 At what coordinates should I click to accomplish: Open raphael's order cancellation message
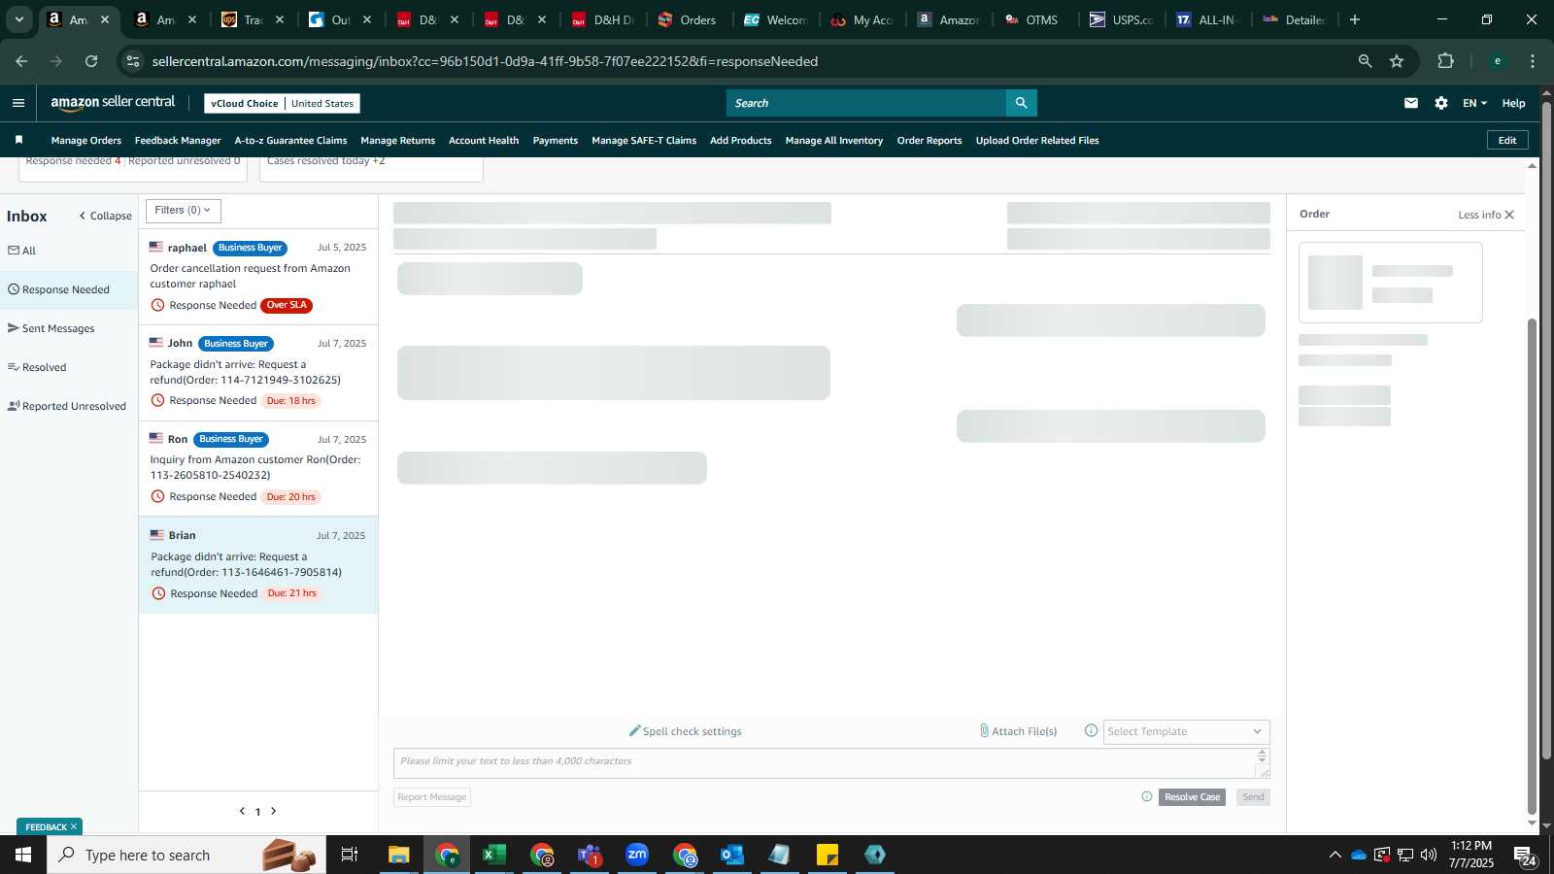(258, 277)
